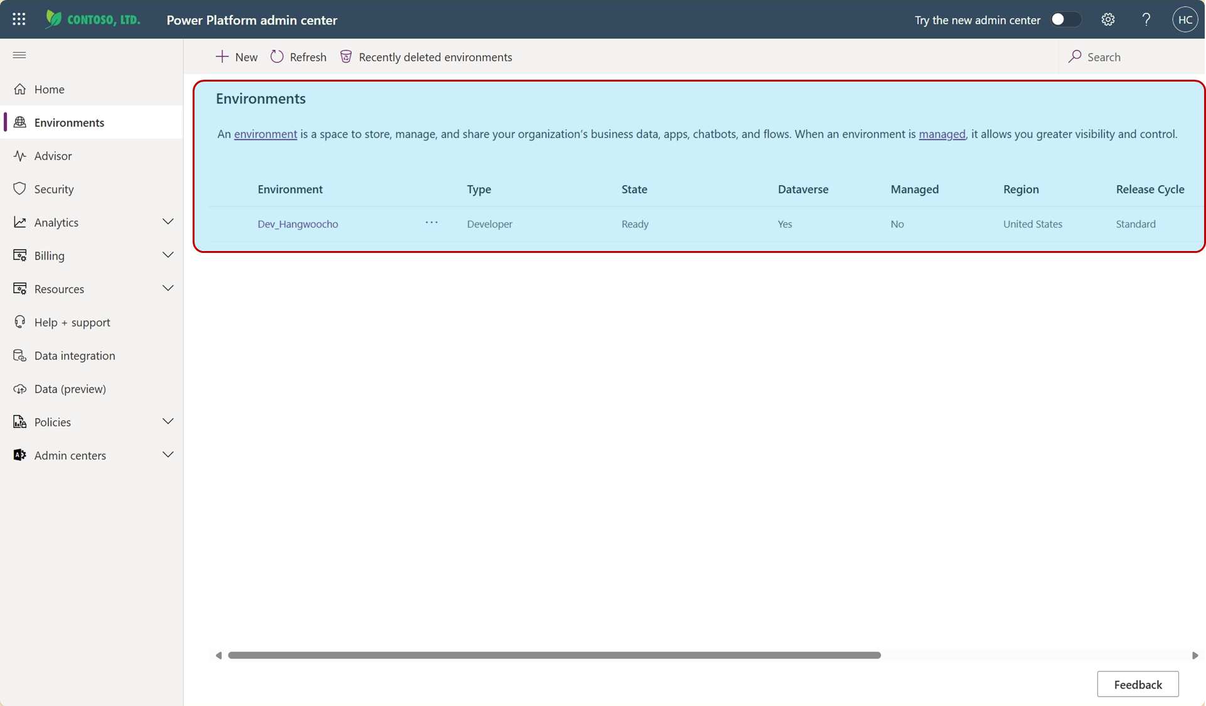Open Help + support in navigation
The image size is (1206, 706).
[x=92, y=322]
